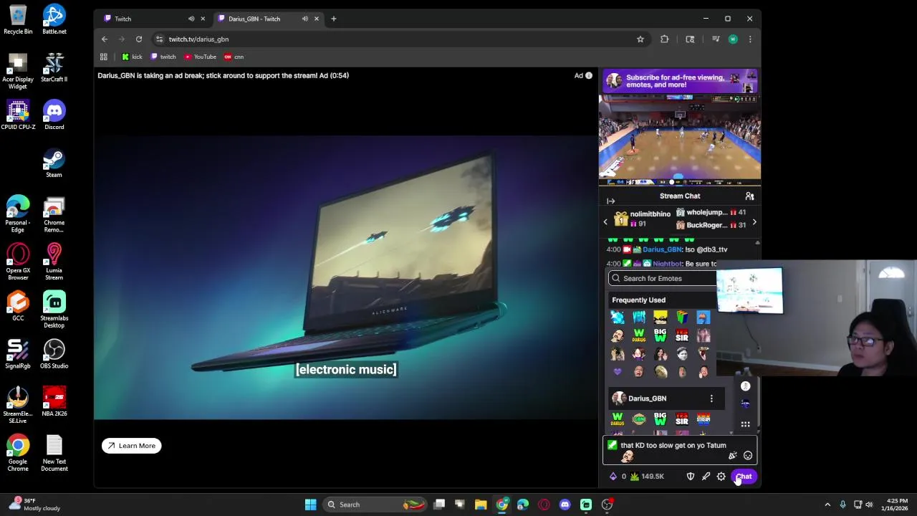Focus the Search for Emotes field
Viewport: 917px width, 516px height.
663,278
